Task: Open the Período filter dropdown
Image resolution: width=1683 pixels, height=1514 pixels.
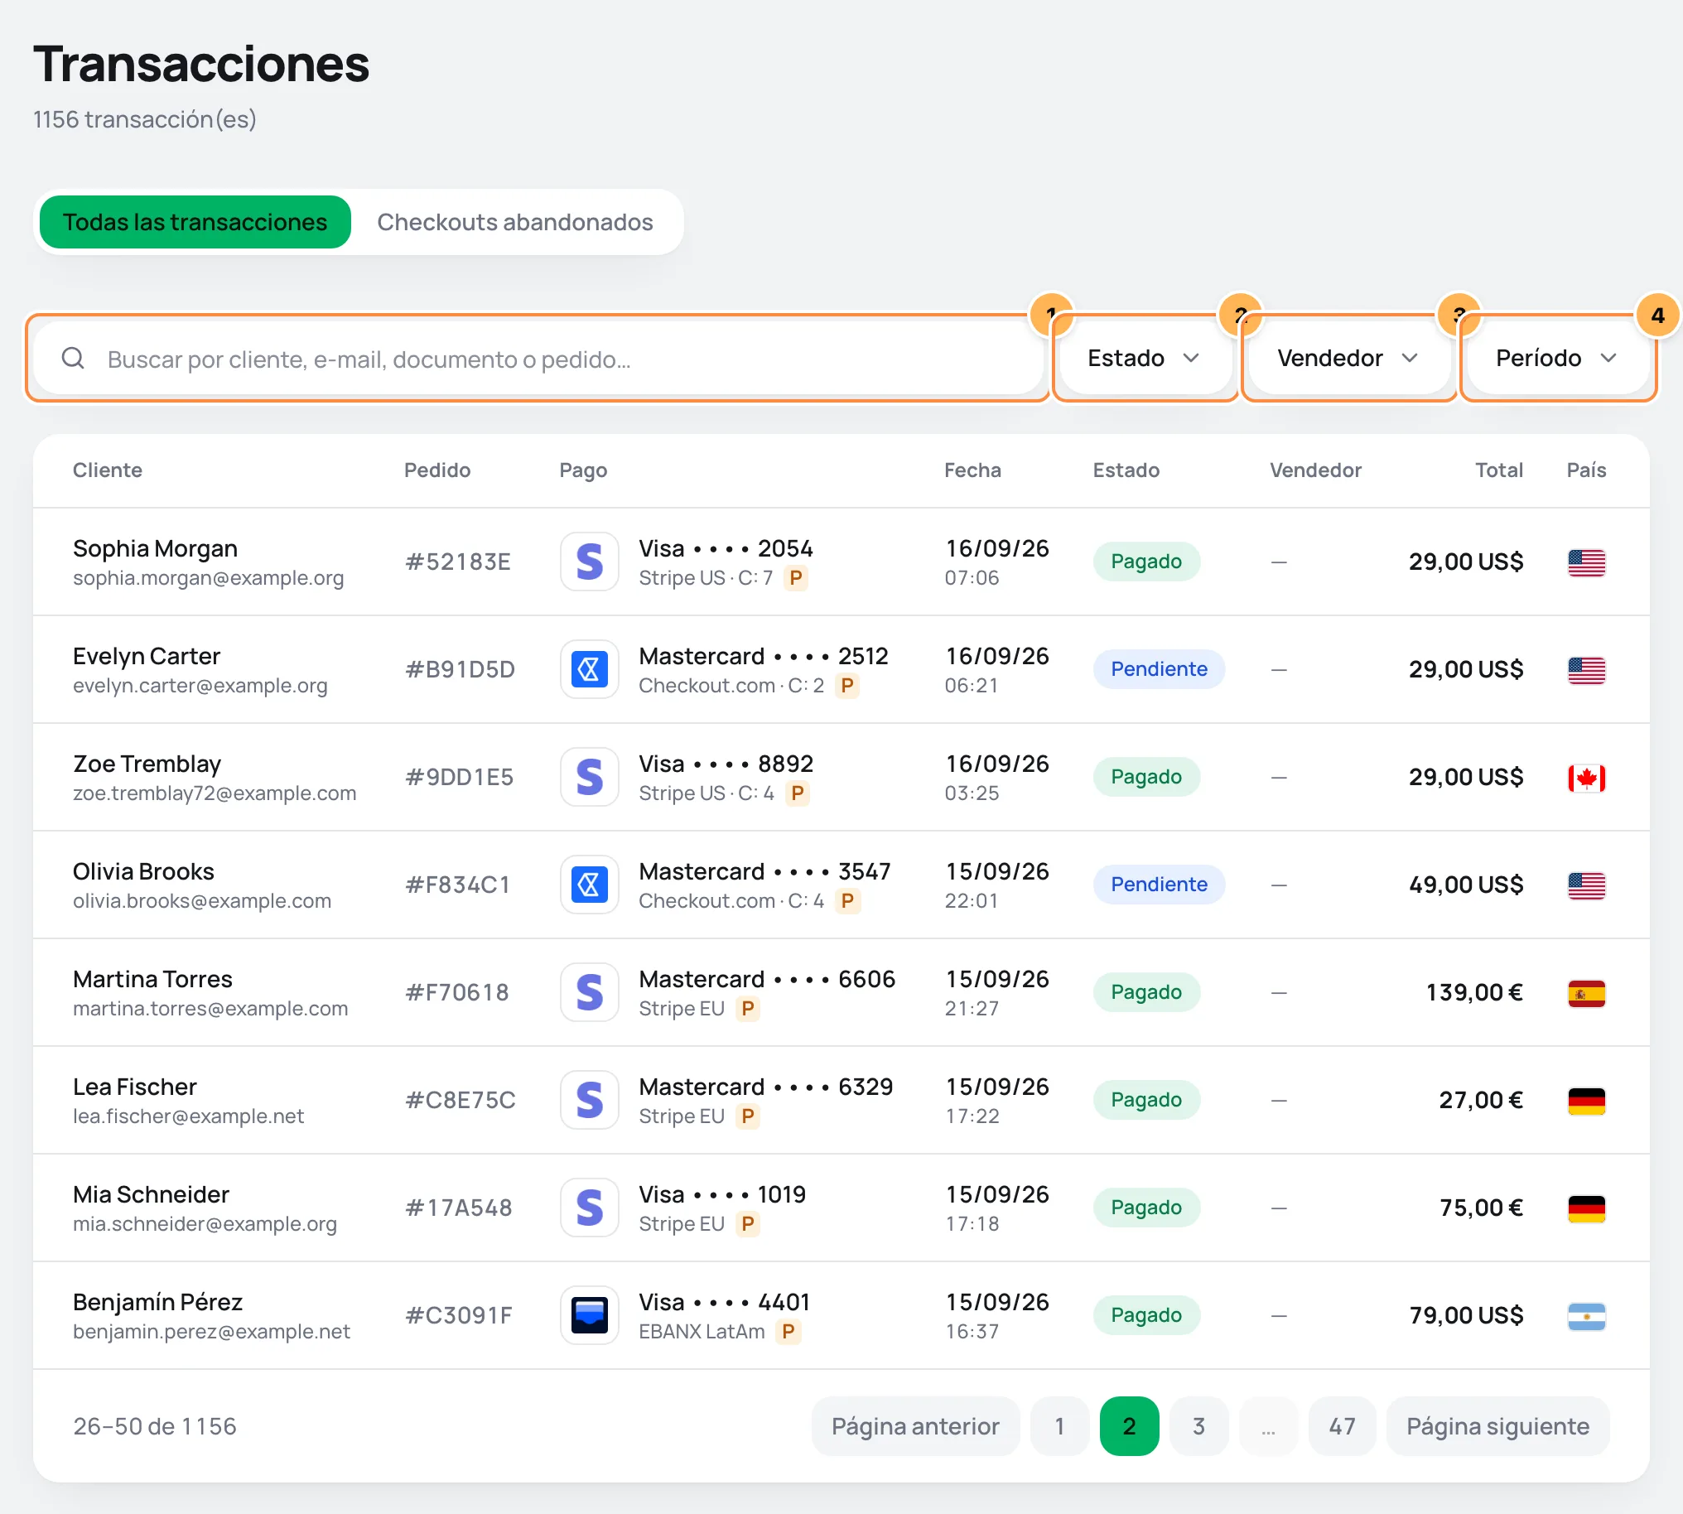Action: click(x=1556, y=358)
